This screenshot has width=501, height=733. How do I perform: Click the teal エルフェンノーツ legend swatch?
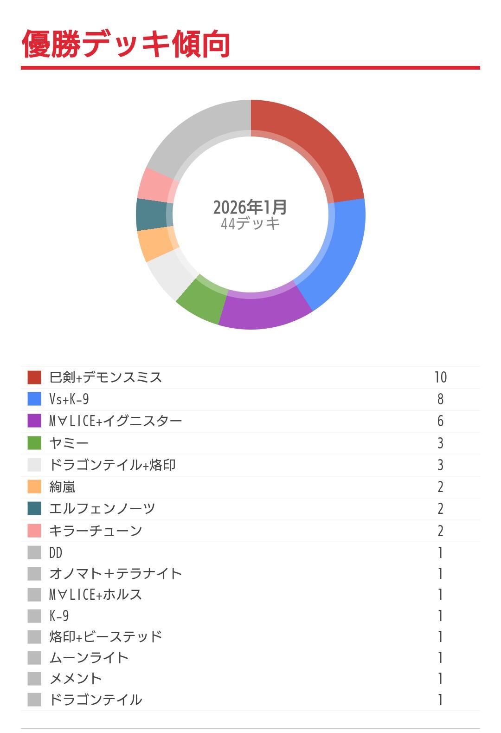click(34, 508)
